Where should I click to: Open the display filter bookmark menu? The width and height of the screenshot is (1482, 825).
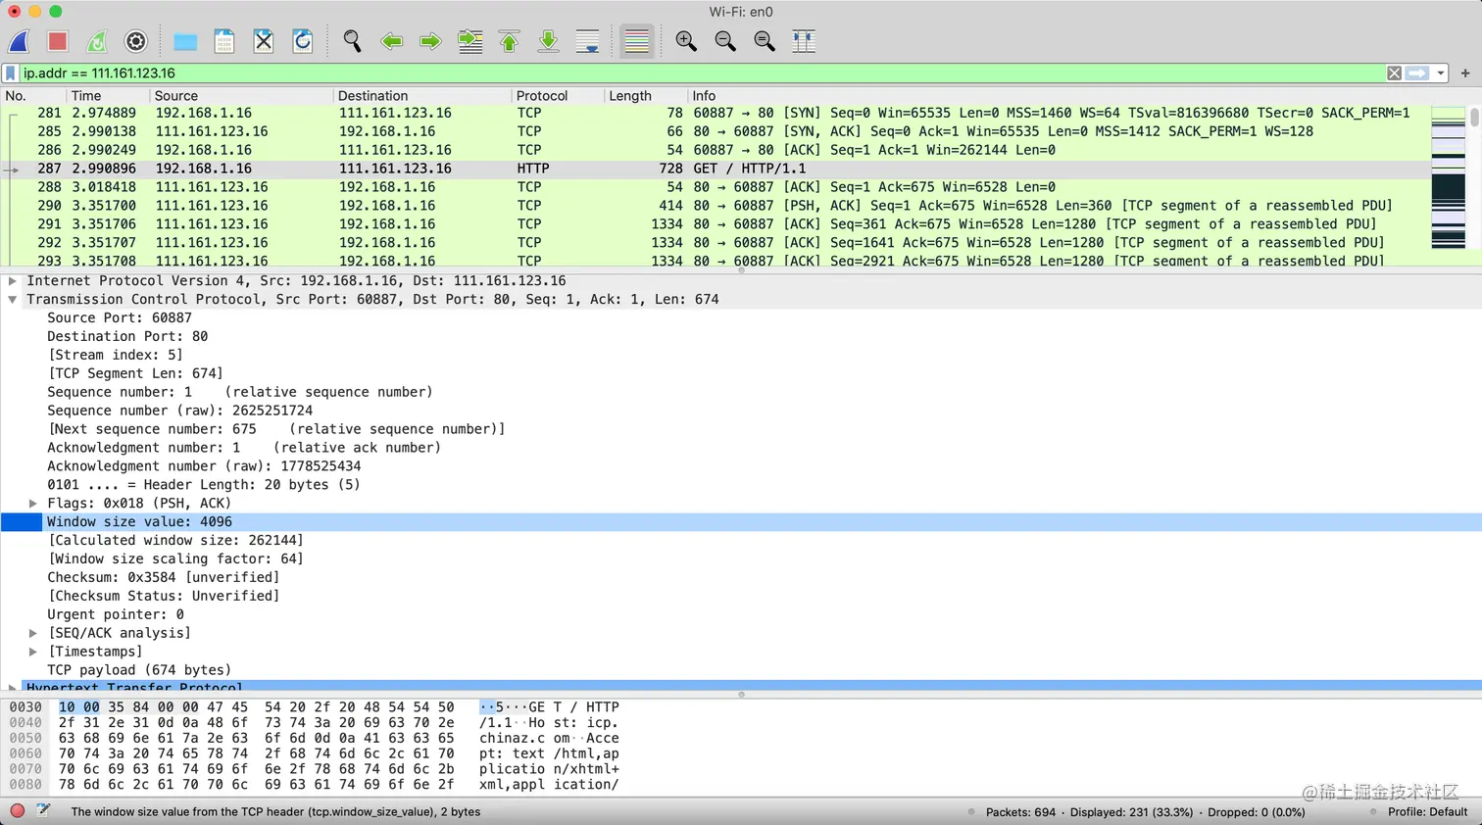[x=11, y=73]
